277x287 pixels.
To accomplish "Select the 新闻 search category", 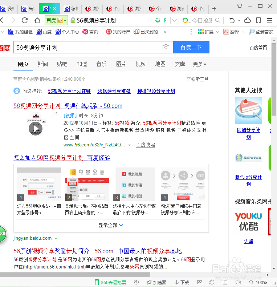I will point(42,64).
